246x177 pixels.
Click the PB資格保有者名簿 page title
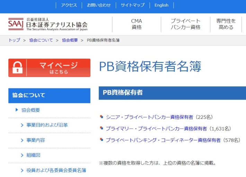150,66
